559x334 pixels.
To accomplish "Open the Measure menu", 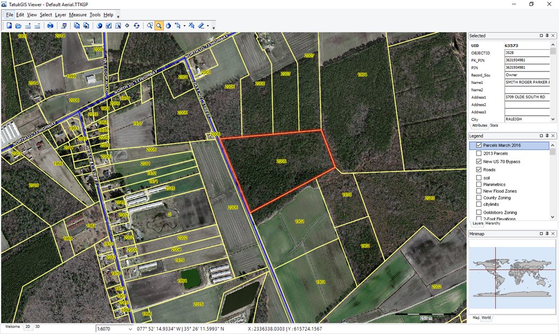I will 78,15.
